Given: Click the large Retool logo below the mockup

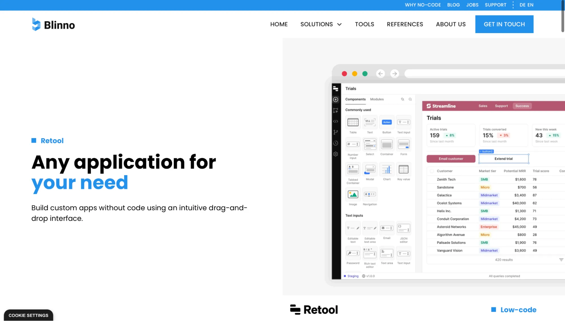Looking at the screenshot, I should [x=314, y=310].
